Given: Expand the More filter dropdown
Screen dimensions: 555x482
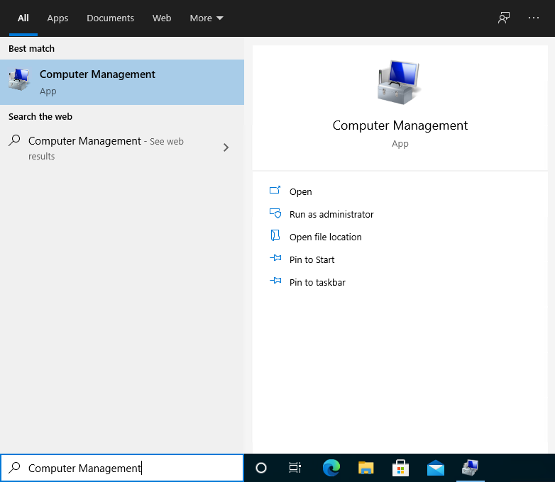Looking at the screenshot, I should pyautogui.click(x=207, y=18).
